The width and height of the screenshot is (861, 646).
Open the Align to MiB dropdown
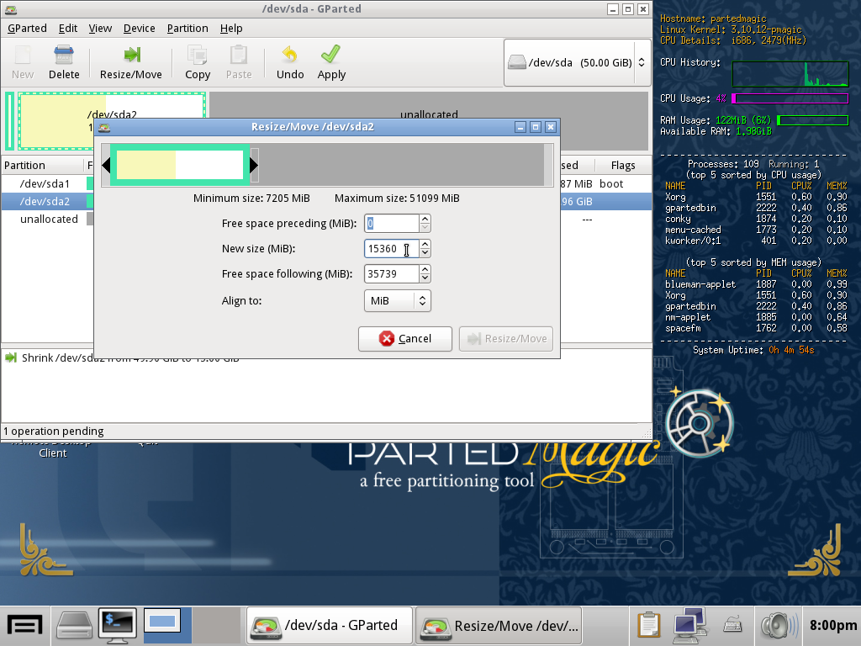398,301
